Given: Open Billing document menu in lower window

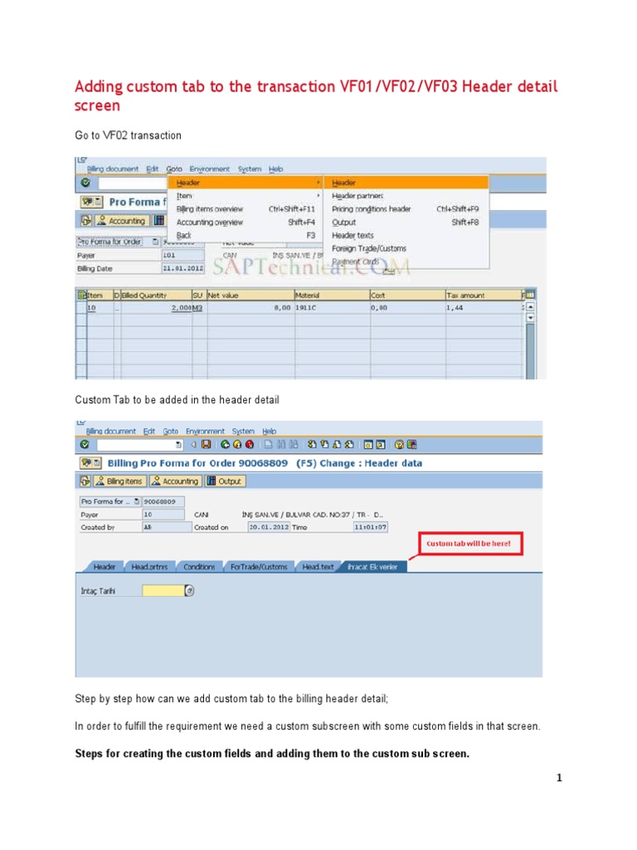Looking at the screenshot, I should coord(111,432).
